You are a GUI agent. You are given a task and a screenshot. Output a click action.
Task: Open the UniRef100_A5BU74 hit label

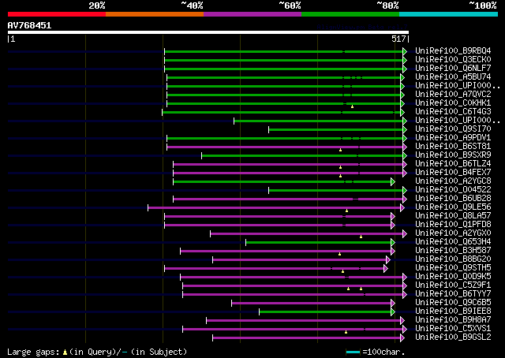click(453, 77)
